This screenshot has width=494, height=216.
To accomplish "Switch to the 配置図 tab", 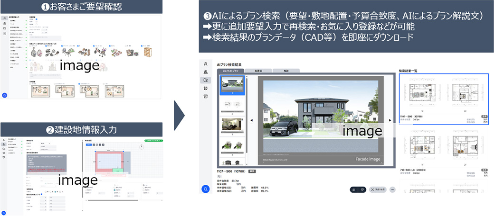I will (x=259, y=70).
